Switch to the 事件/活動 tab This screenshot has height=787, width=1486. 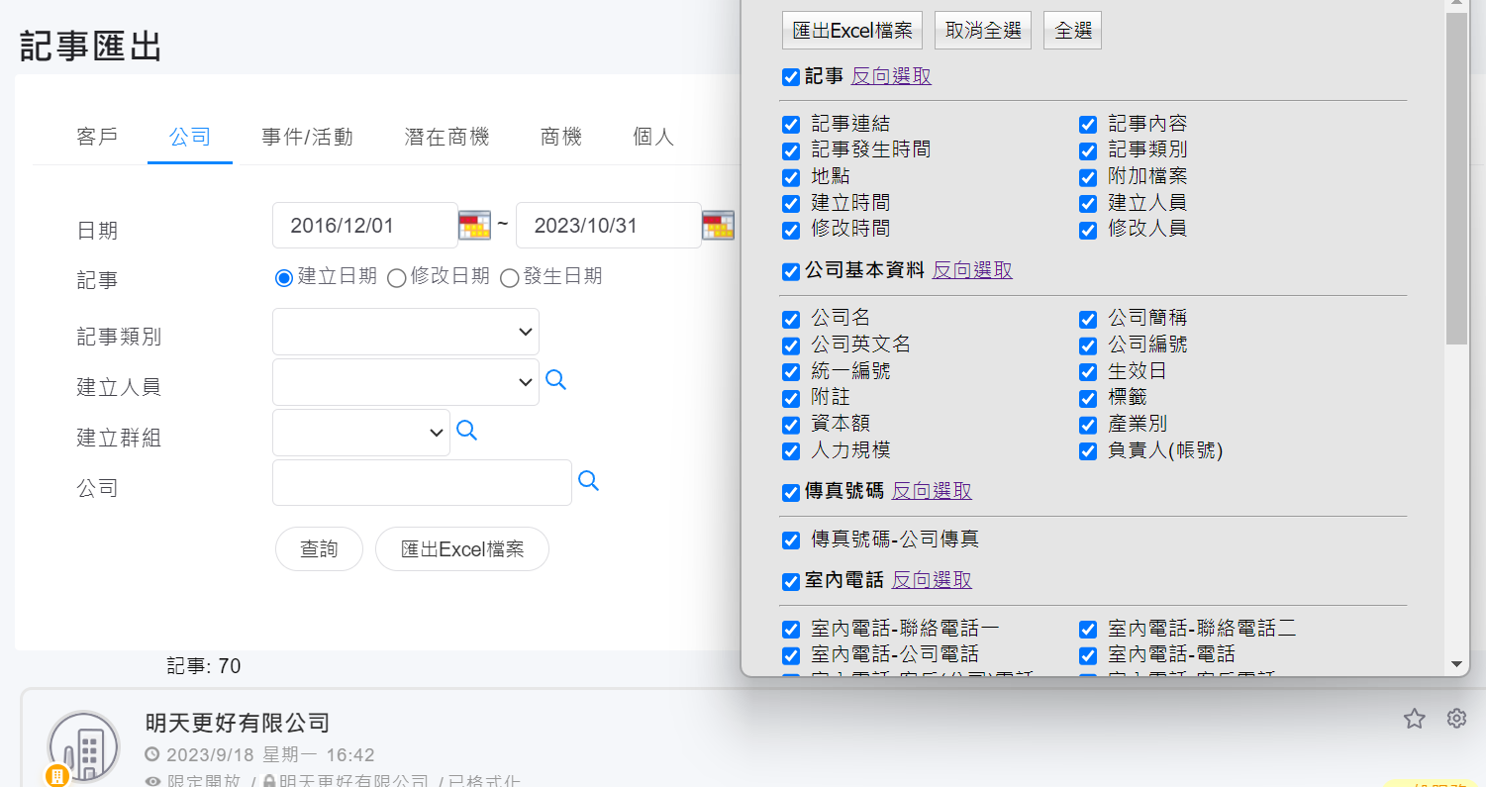pyautogui.click(x=307, y=138)
